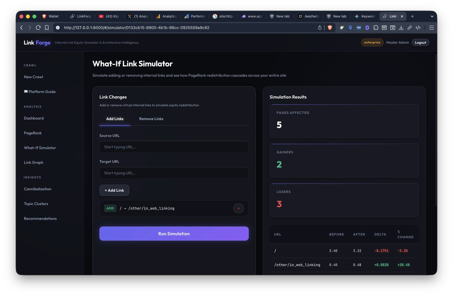Reload the page with the refresh icon
This screenshot has height=296, width=453.
pyautogui.click(x=38, y=28)
